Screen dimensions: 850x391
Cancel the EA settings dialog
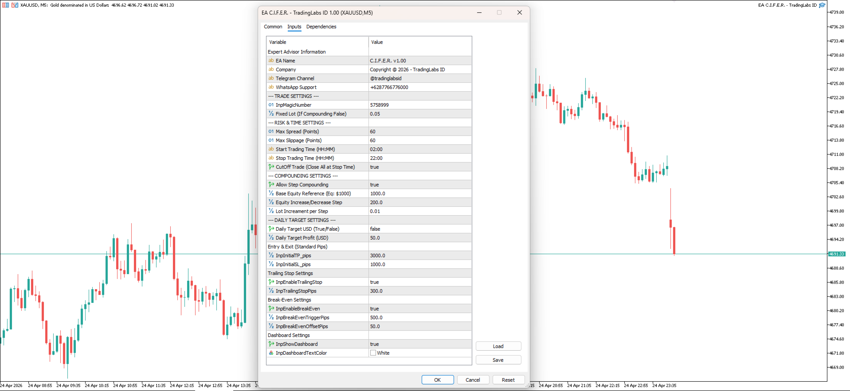coord(473,380)
